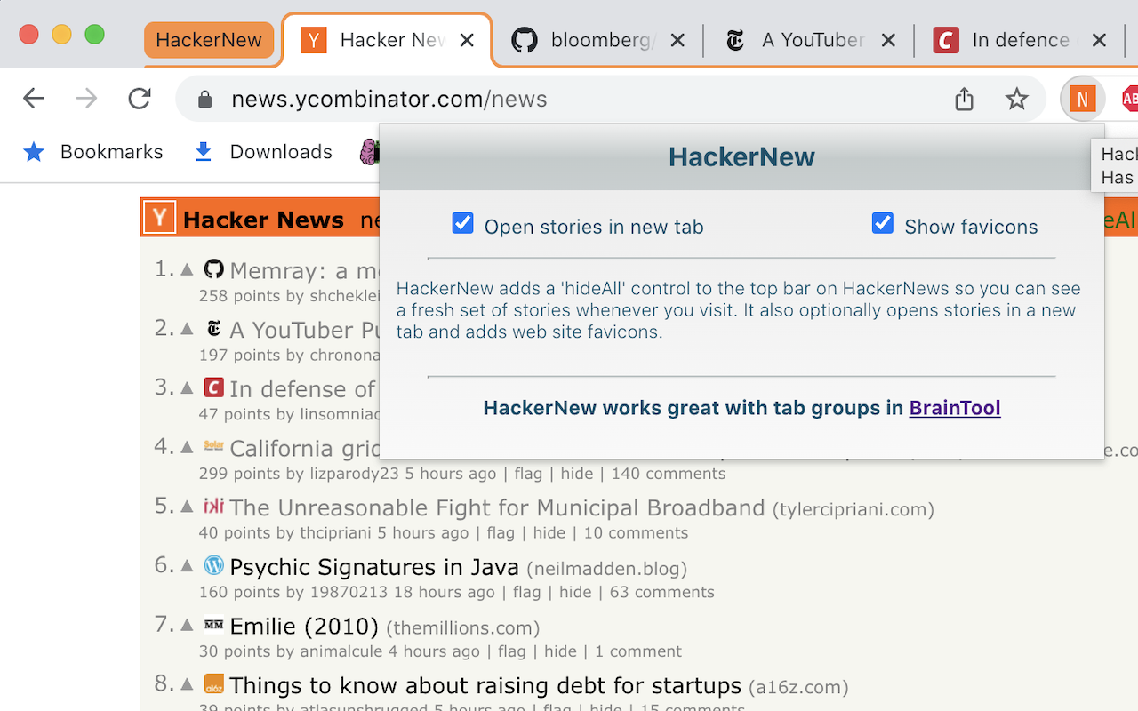Open the share page icon in address bar
This screenshot has height=711, width=1138.
(965, 99)
